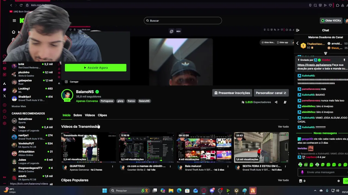Screen dimensions: 348x195
Task: Click previous arrow in top donors panel
Action: pyautogui.click(x=297, y=43)
